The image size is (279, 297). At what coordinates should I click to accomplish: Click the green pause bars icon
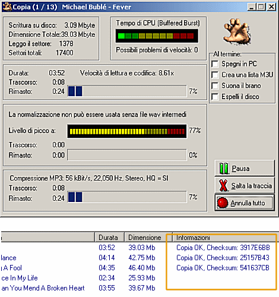click(x=224, y=168)
